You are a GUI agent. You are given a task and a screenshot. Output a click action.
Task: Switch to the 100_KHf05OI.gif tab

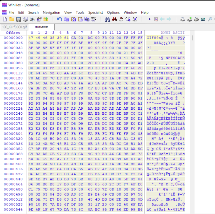pyautogui.click(x=14, y=27)
